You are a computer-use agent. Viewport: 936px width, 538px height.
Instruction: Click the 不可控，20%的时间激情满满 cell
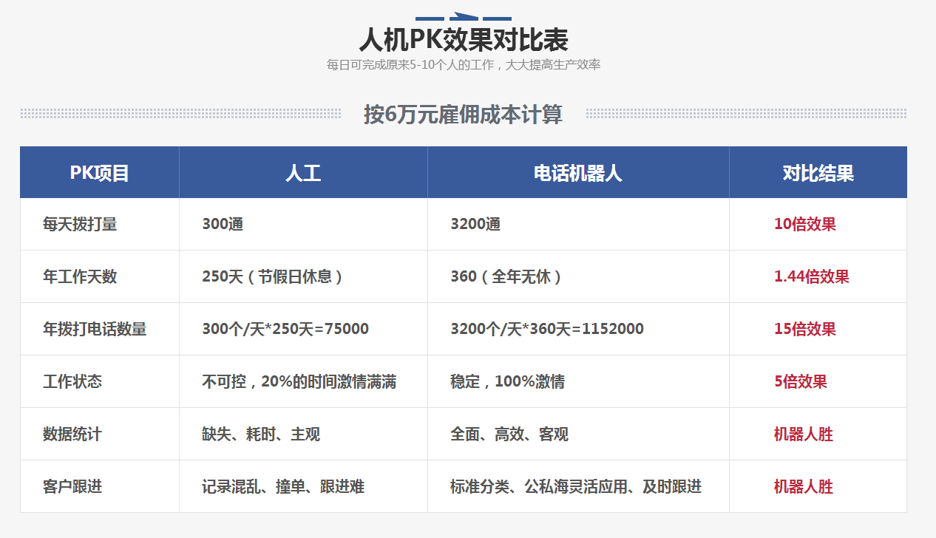point(299,382)
